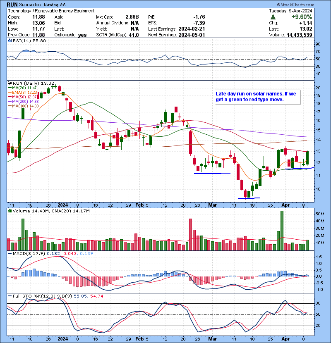Click the tallest green volume bar in late March
Viewport: 331px width, 343px height.
pyautogui.click(x=282, y=231)
